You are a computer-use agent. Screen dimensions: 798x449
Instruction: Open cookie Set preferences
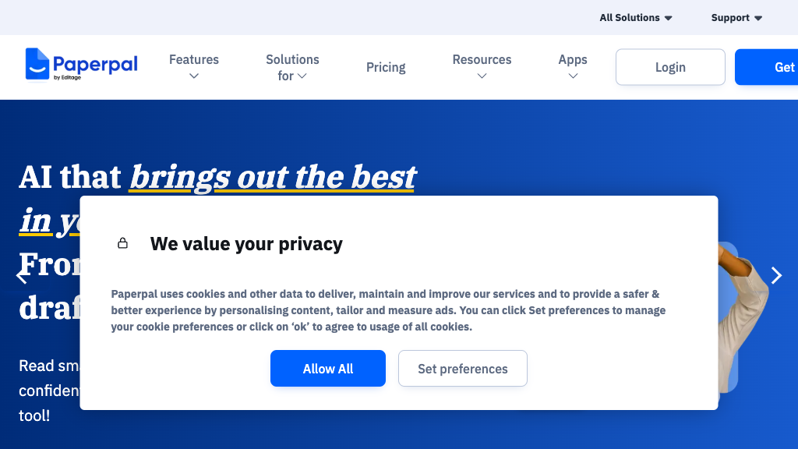point(462,368)
